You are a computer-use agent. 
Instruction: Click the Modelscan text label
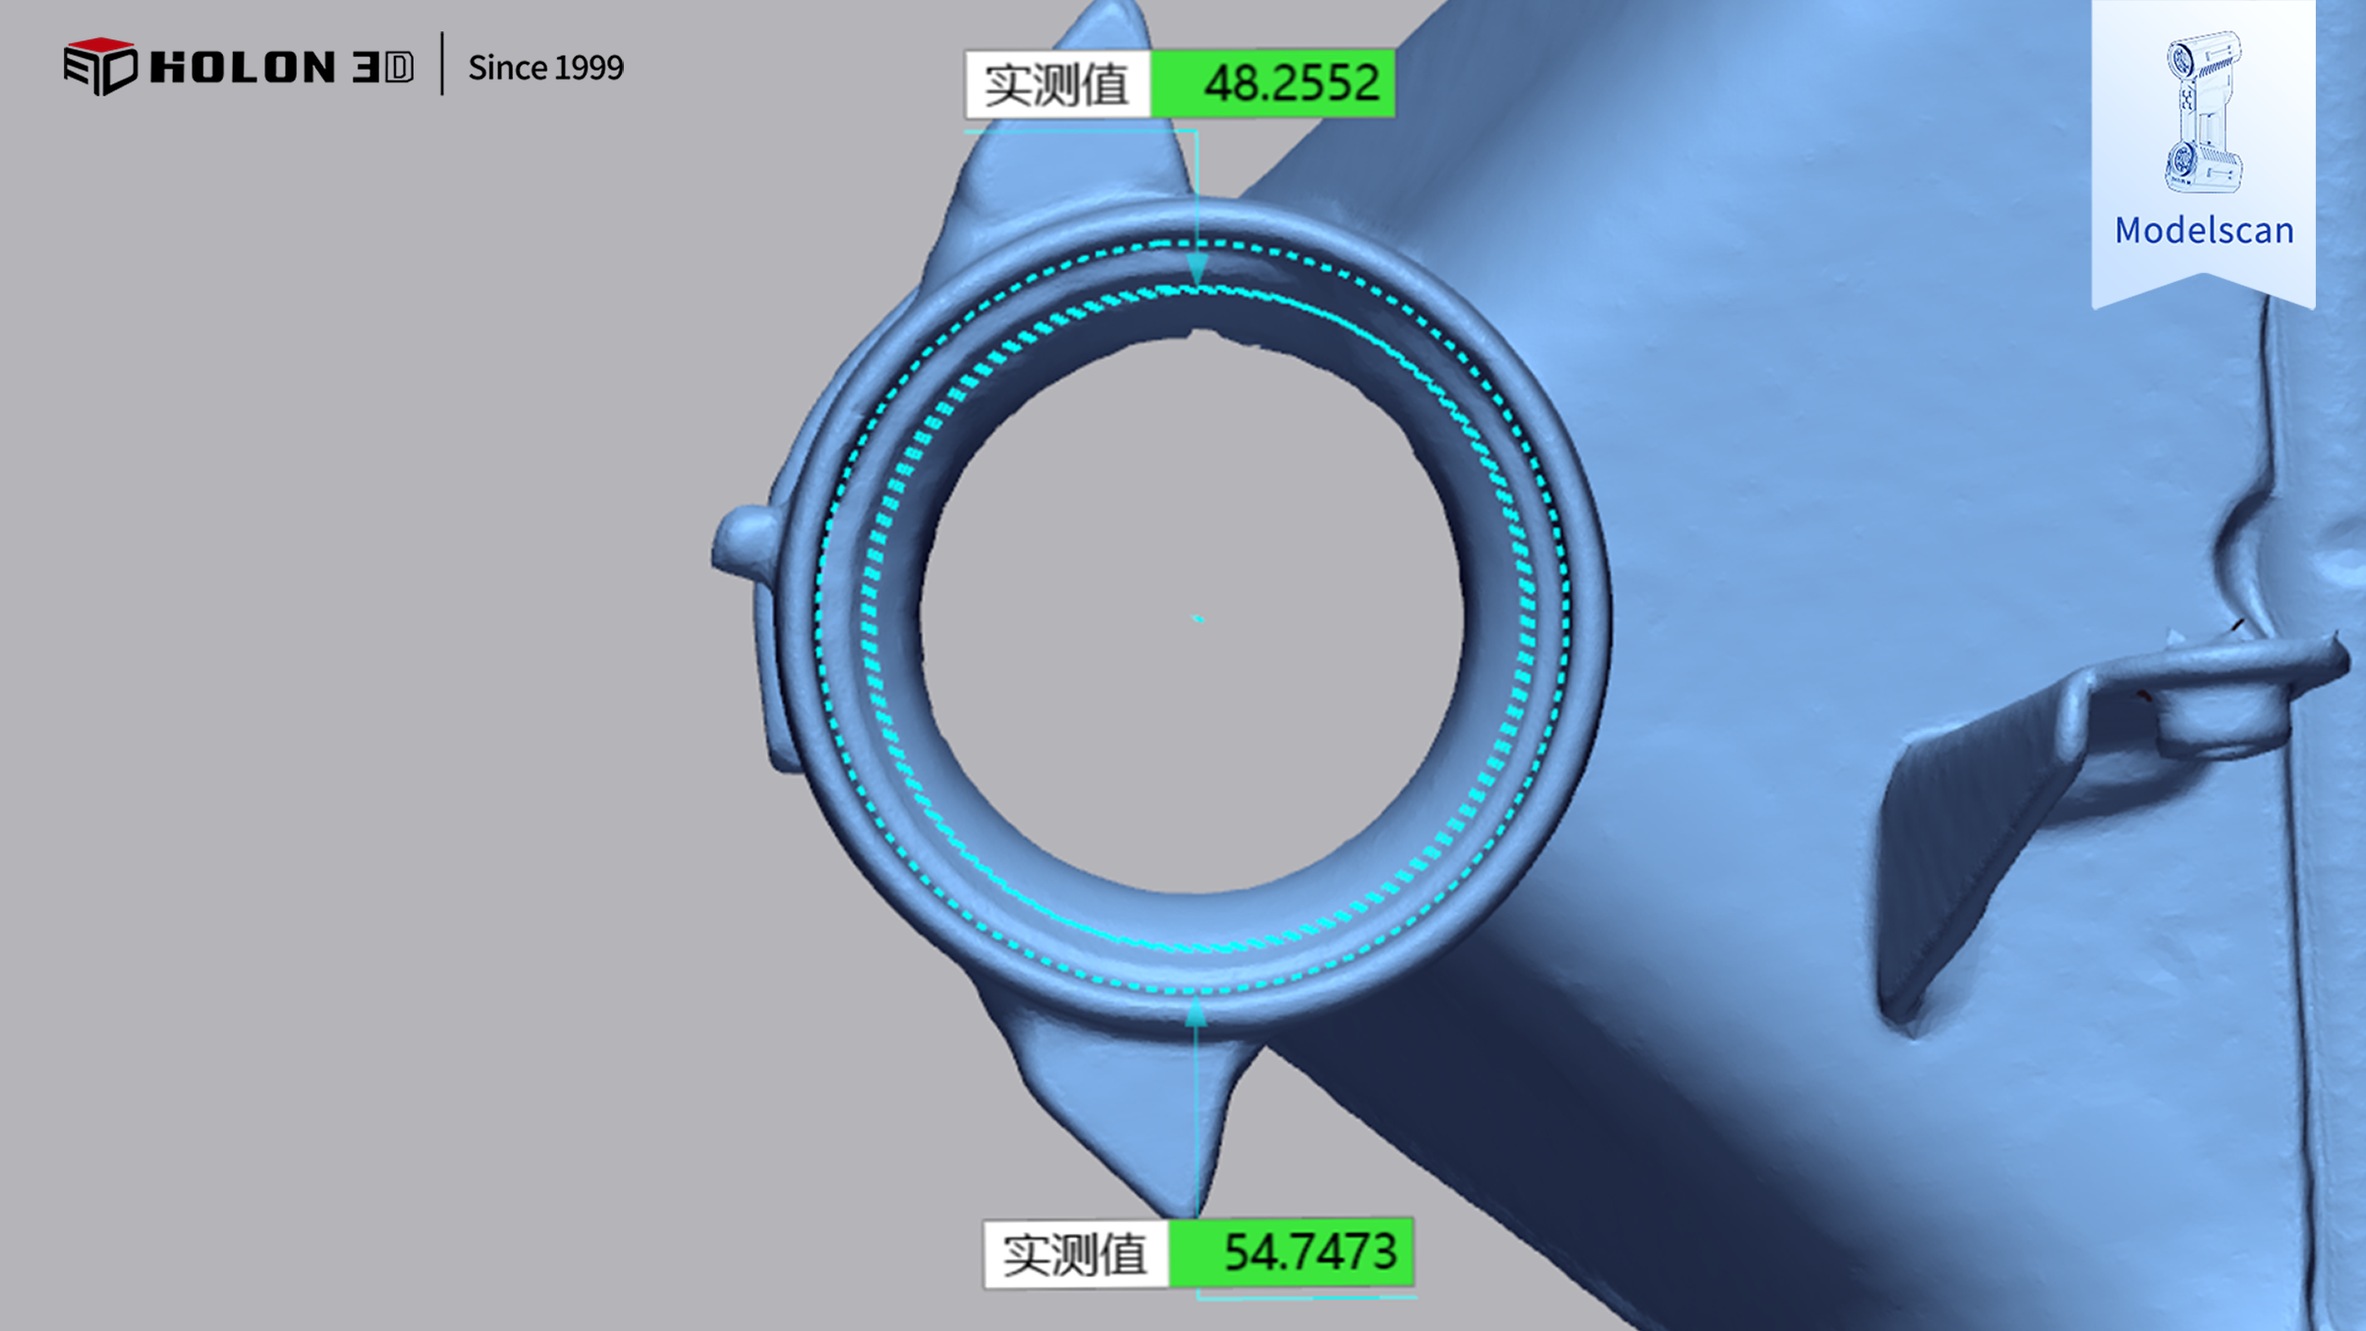2204,230
